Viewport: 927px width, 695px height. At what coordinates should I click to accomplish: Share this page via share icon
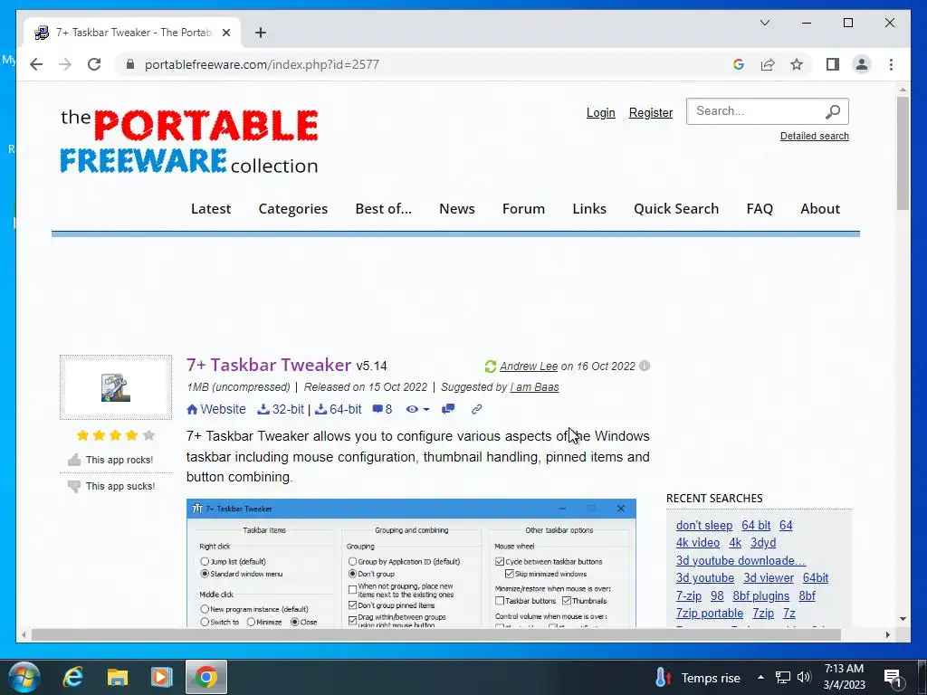coord(768,64)
